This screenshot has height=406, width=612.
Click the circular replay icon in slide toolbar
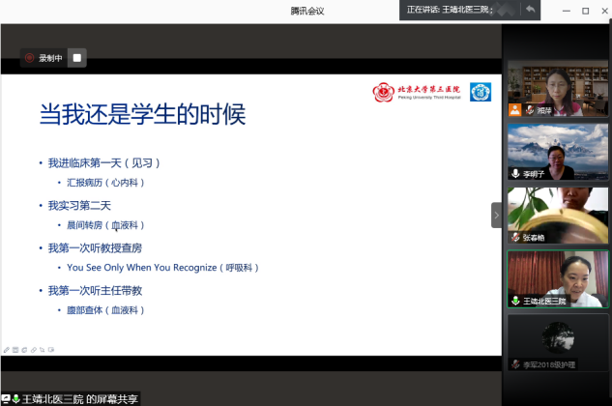pos(24,350)
